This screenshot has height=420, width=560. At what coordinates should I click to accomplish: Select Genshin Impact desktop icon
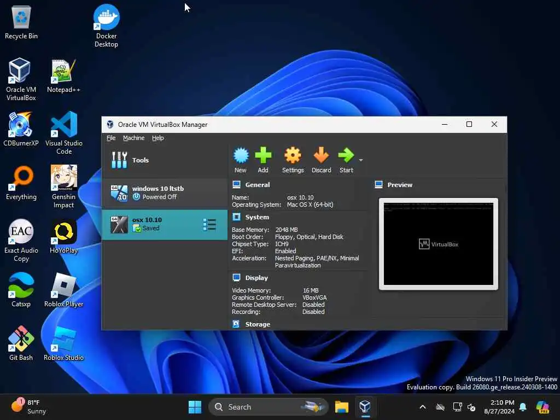tap(63, 186)
